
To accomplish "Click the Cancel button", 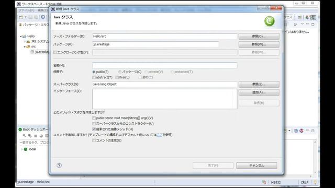I will coord(256,166).
